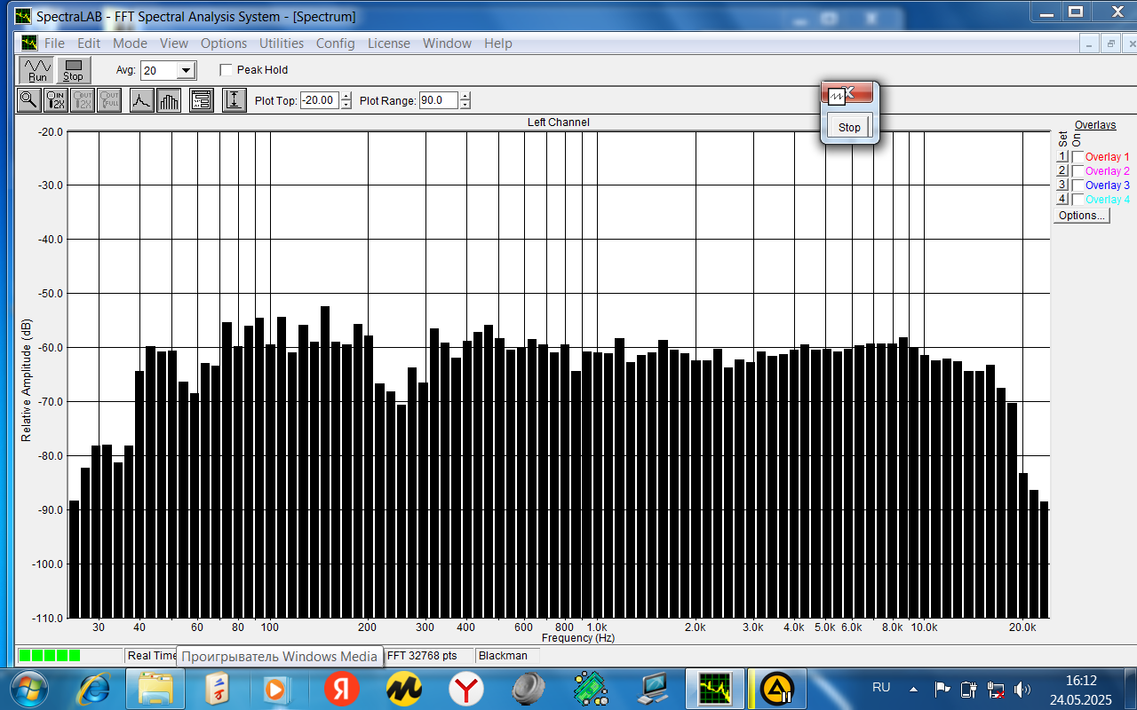Open the View menu

point(174,43)
